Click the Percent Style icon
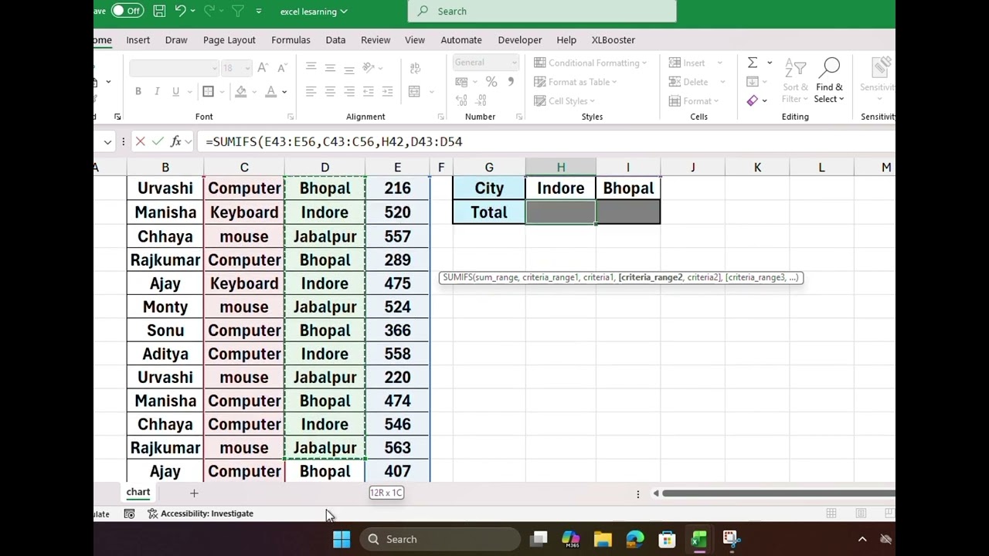 pyautogui.click(x=491, y=82)
